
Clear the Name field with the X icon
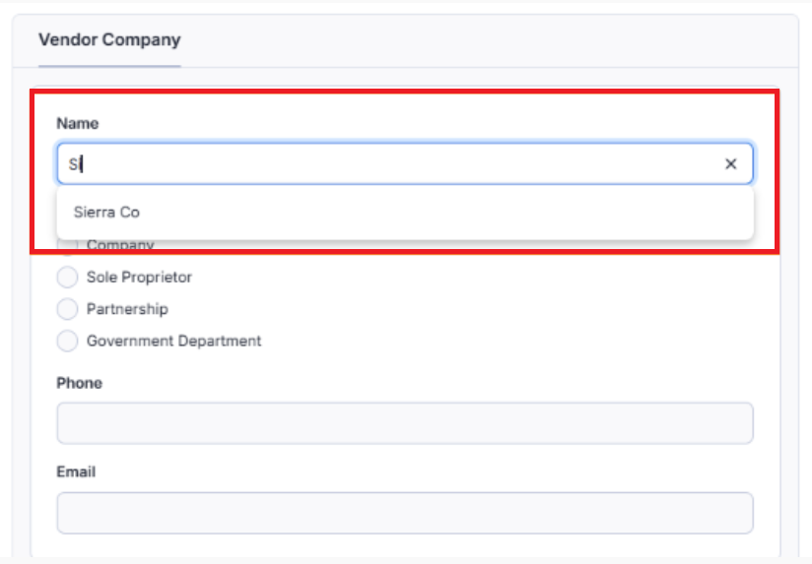point(730,164)
